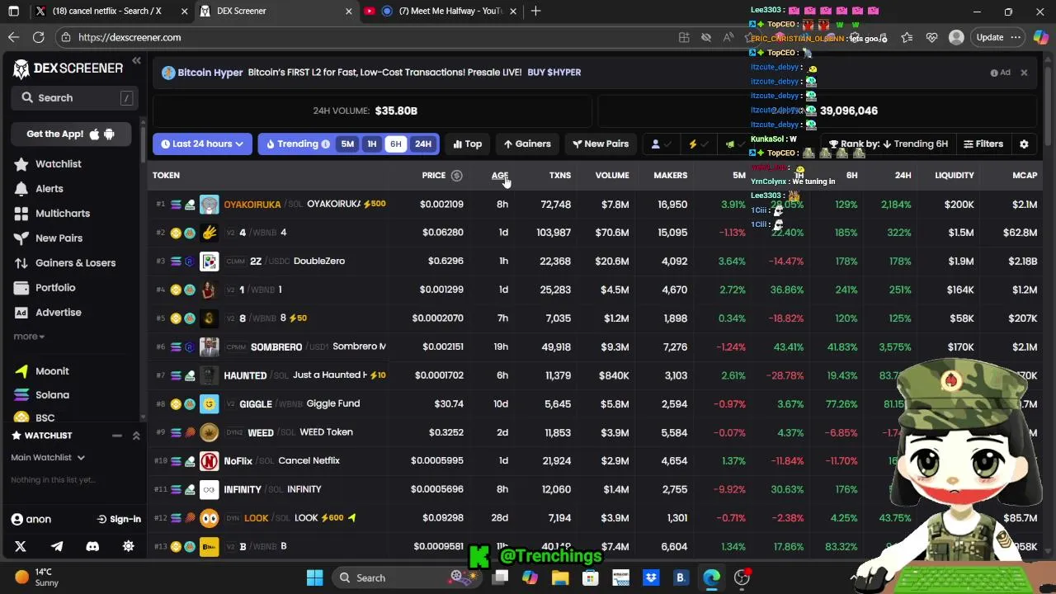The width and height of the screenshot is (1056, 594).
Task: Sort by the TXNS column header
Action: coord(559,175)
